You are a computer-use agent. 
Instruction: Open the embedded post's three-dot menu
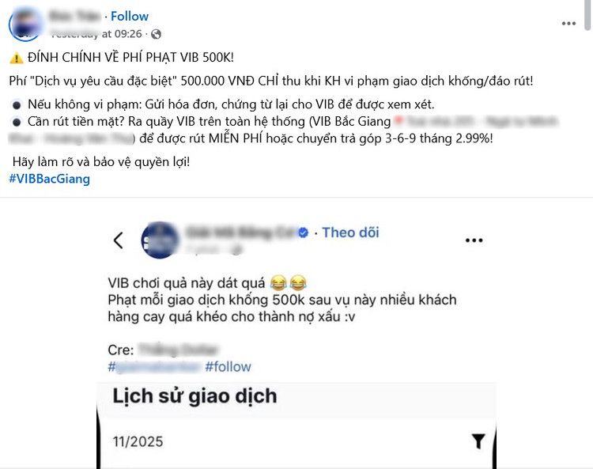point(474,240)
